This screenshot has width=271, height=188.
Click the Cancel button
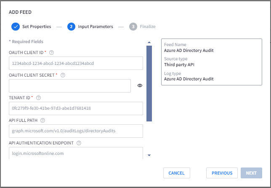(x=177, y=173)
